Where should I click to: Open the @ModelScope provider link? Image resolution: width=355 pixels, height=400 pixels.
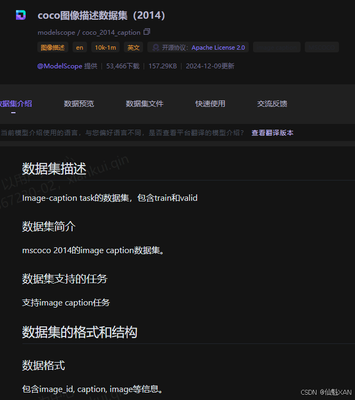60,66
